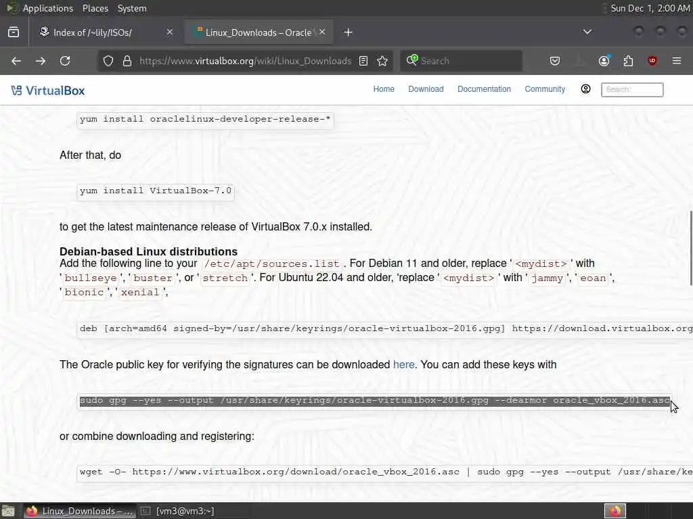Focus the VirtualBox site search field

[x=632, y=90]
